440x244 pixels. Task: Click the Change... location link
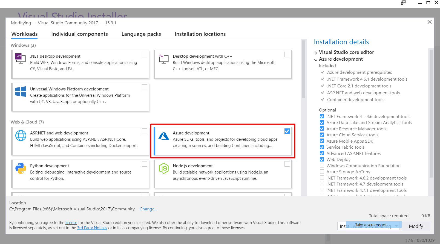[148, 209]
